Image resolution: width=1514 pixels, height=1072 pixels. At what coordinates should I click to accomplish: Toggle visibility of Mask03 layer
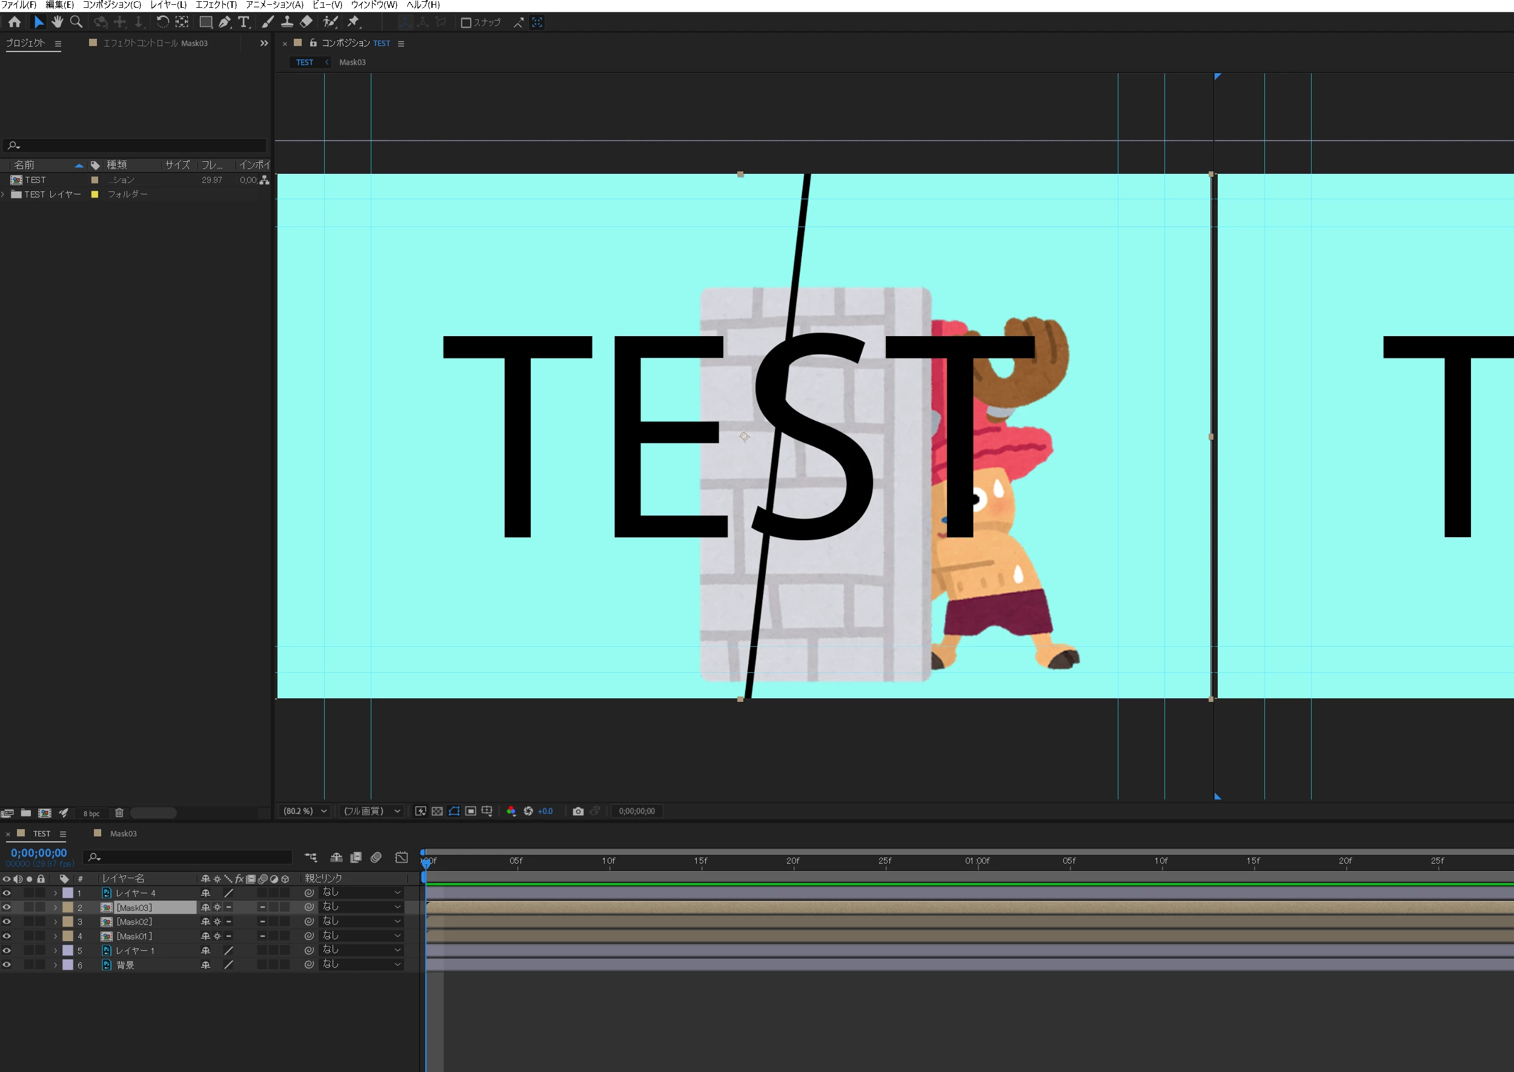(7, 908)
